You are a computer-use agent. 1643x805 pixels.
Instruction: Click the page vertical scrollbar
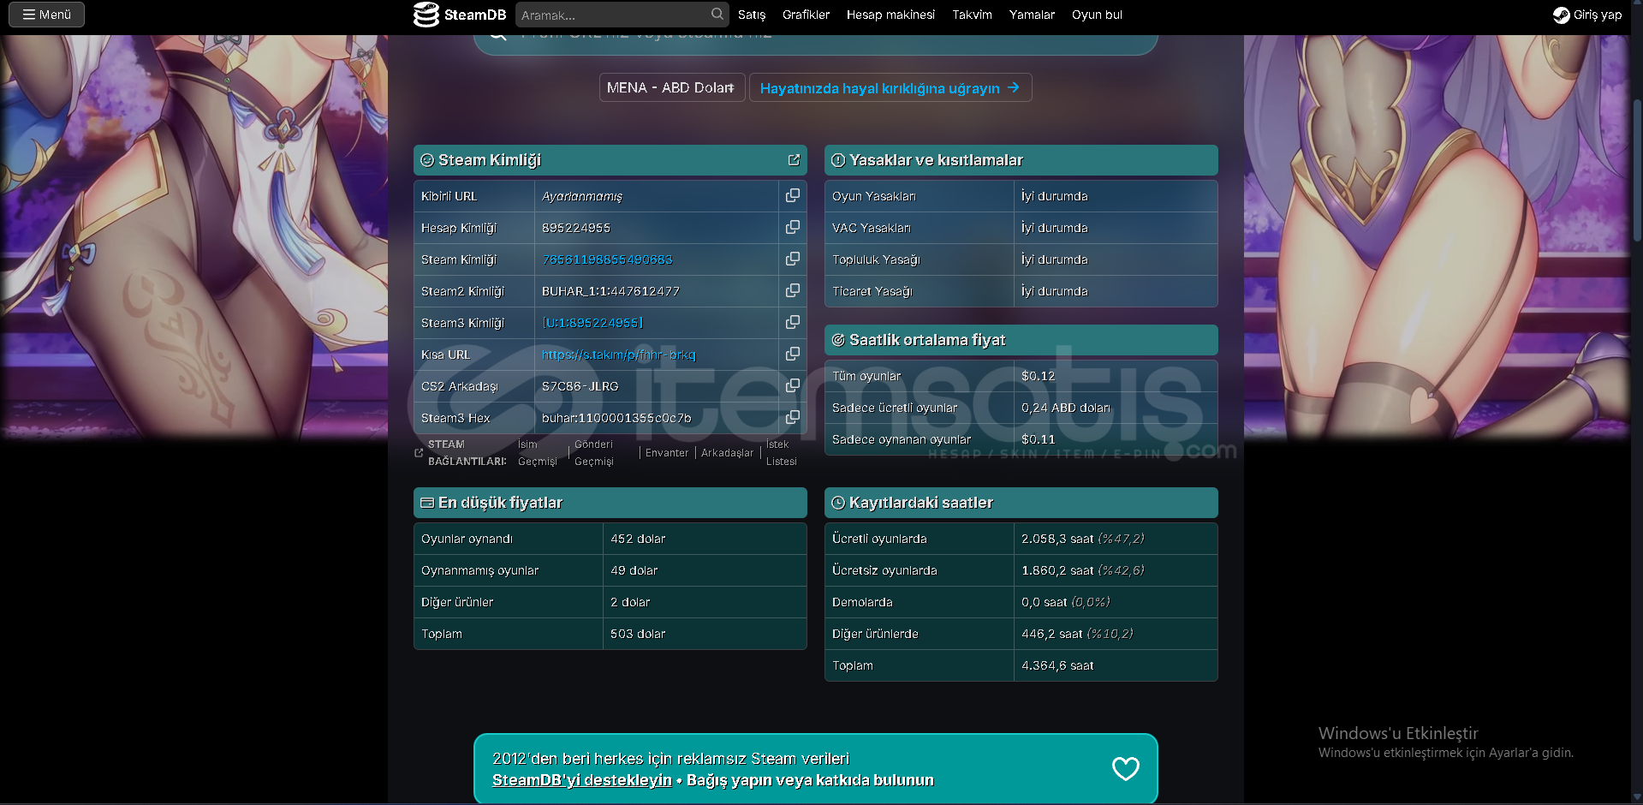point(1637,171)
